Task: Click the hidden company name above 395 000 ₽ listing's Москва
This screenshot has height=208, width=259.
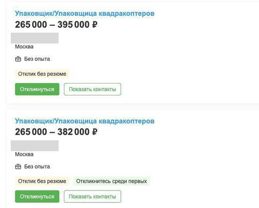Action: pyautogui.click(x=35, y=38)
